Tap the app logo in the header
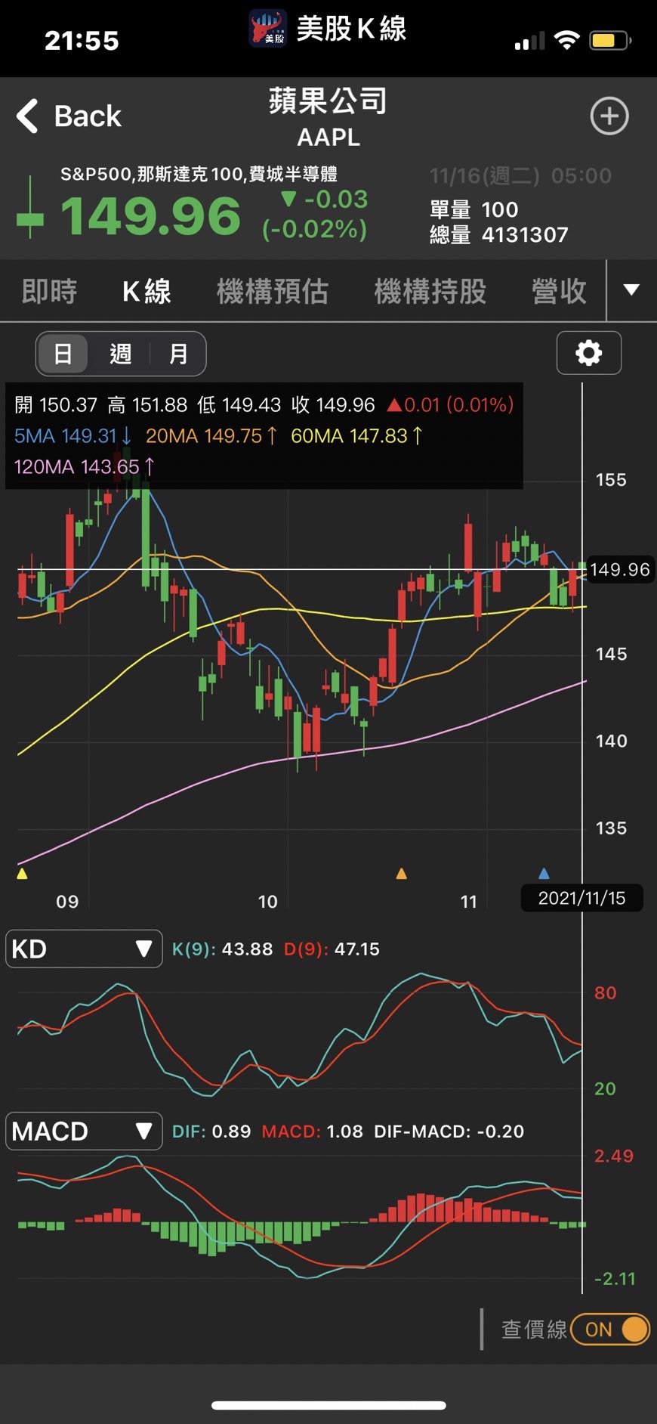 [x=268, y=29]
